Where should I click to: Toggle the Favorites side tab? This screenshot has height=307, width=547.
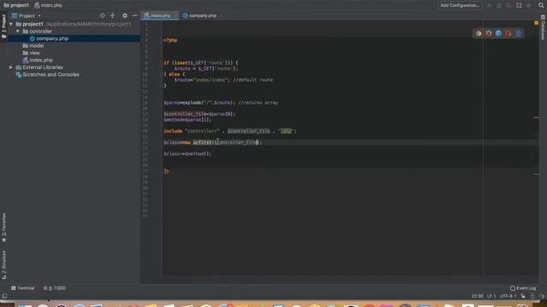3,228
